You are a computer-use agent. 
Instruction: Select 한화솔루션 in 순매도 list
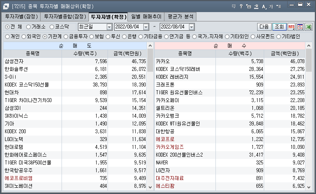[x=16, y=69]
